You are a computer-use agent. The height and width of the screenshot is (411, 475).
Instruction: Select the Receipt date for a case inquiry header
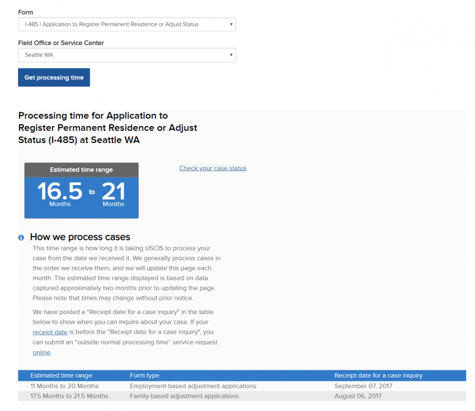[379, 375]
